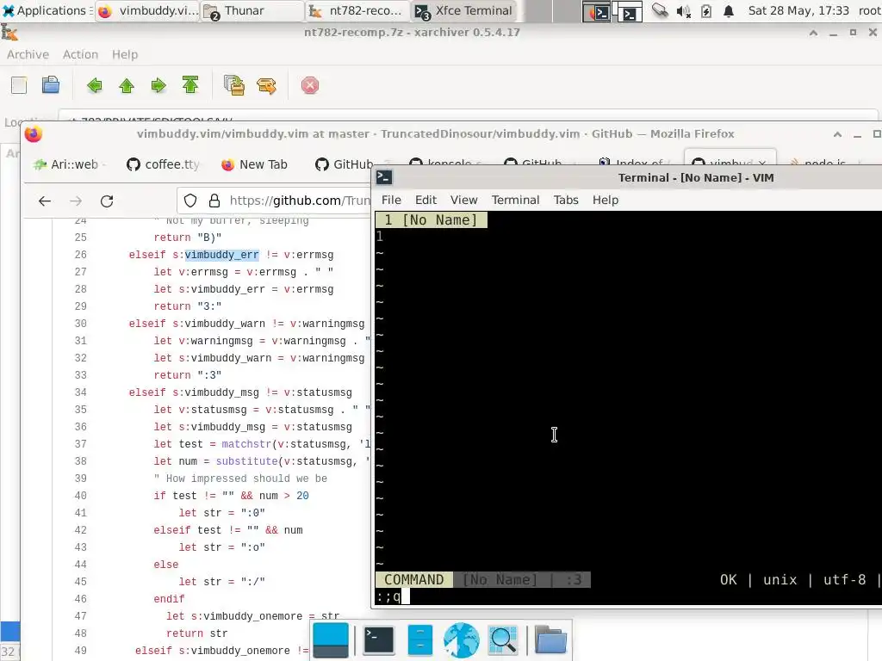Click 'unix' in vim status line

(780, 579)
